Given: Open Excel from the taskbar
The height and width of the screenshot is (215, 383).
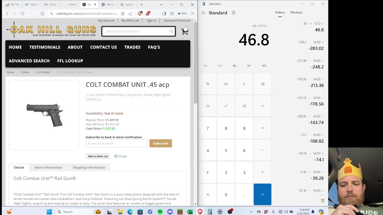Looking at the screenshot, I should click(x=190, y=212).
